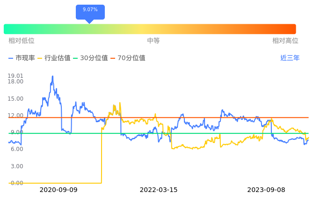Image resolution: width=321 pixels, height=206 pixels.
Task: Click the green 30th percentile horizontal line
Action: (x=187, y=134)
